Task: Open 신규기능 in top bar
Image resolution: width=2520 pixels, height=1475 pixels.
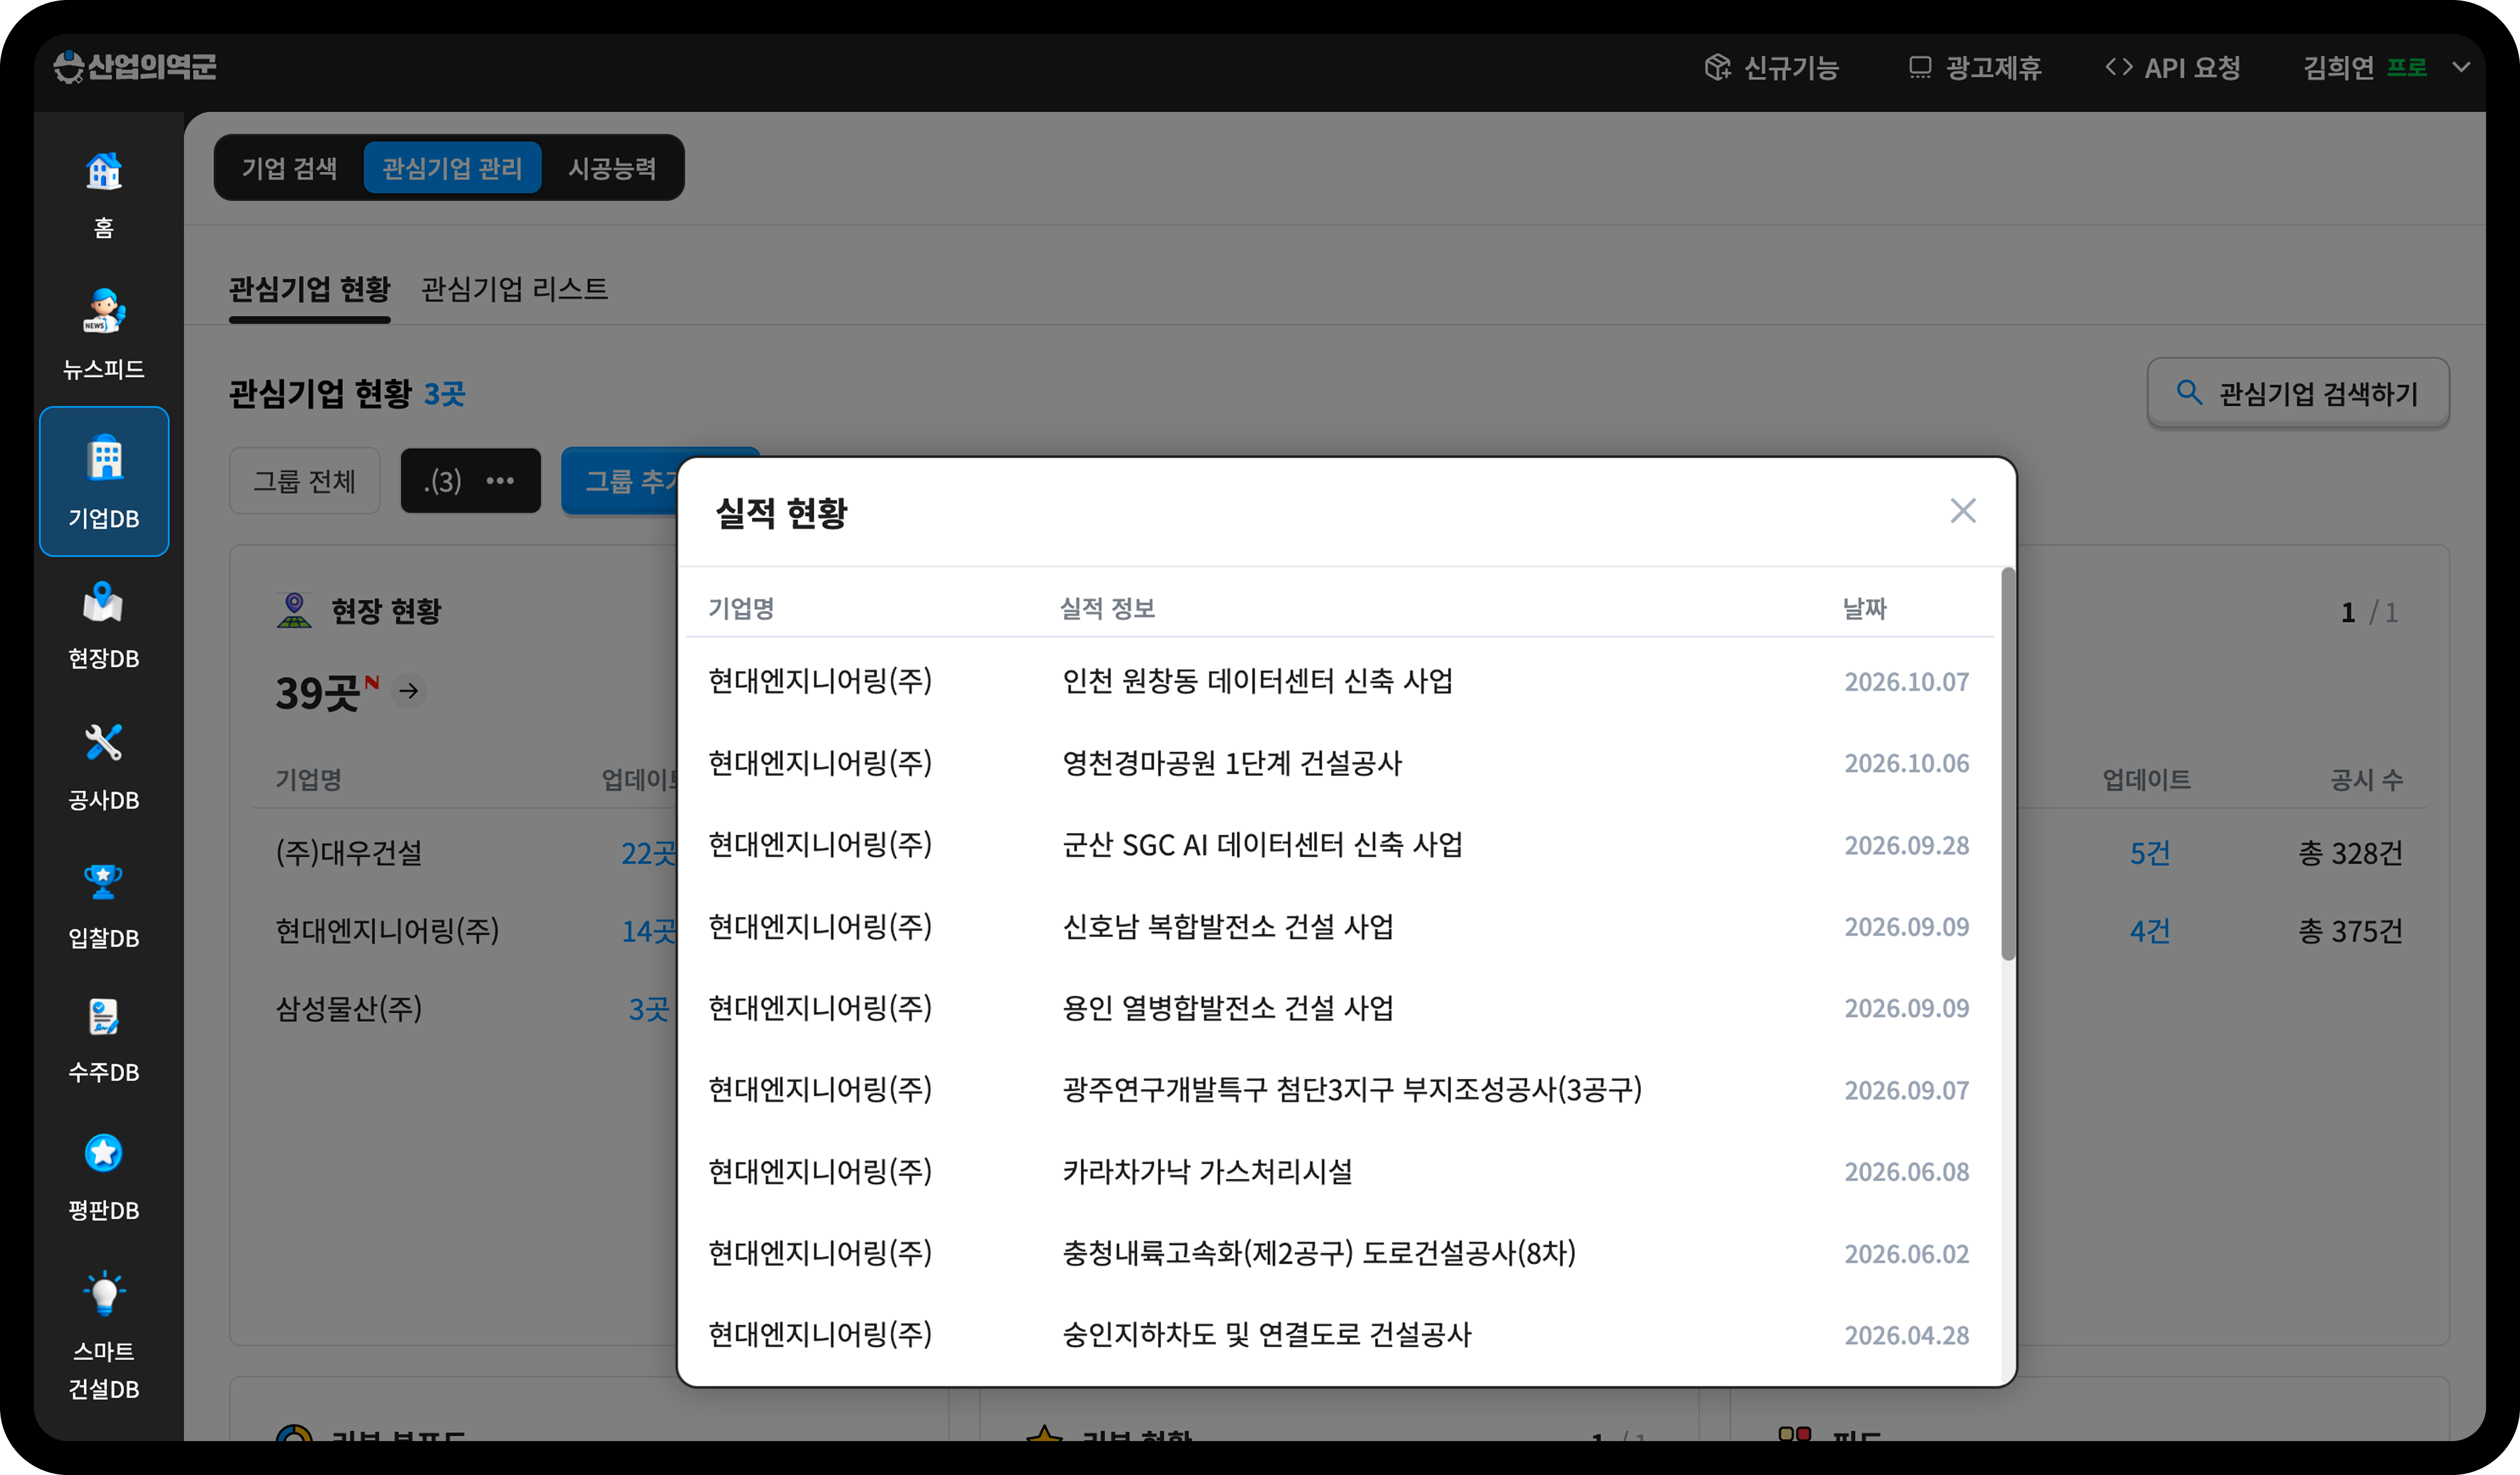Action: (x=1772, y=68)
